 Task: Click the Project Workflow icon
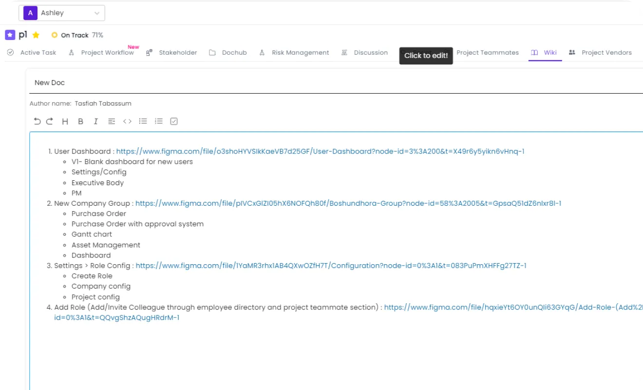pyautogui.click(x=72, y=53)
